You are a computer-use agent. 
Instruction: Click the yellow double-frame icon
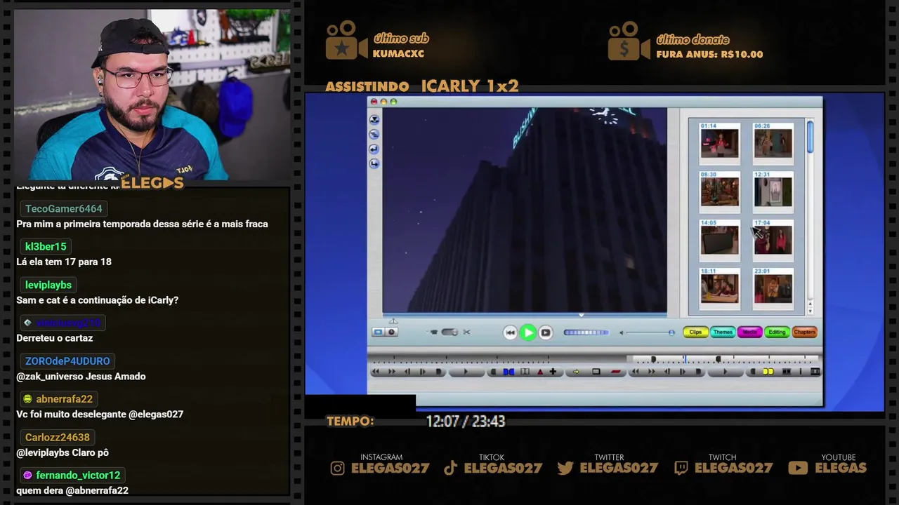click(x=768, y=372)
